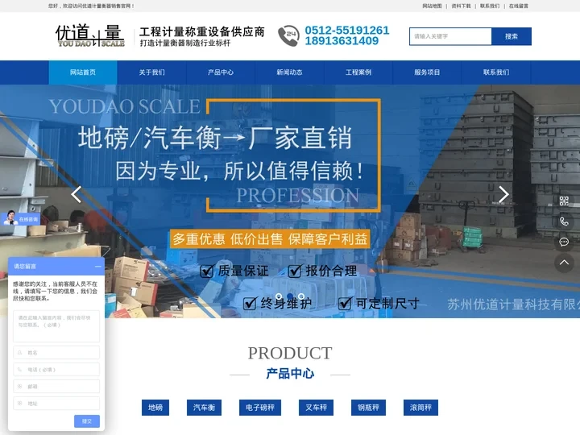This screenshot has width=580, height=435.
Task: Minimize the 请您留言 message panel
Action: pos(97,267)
